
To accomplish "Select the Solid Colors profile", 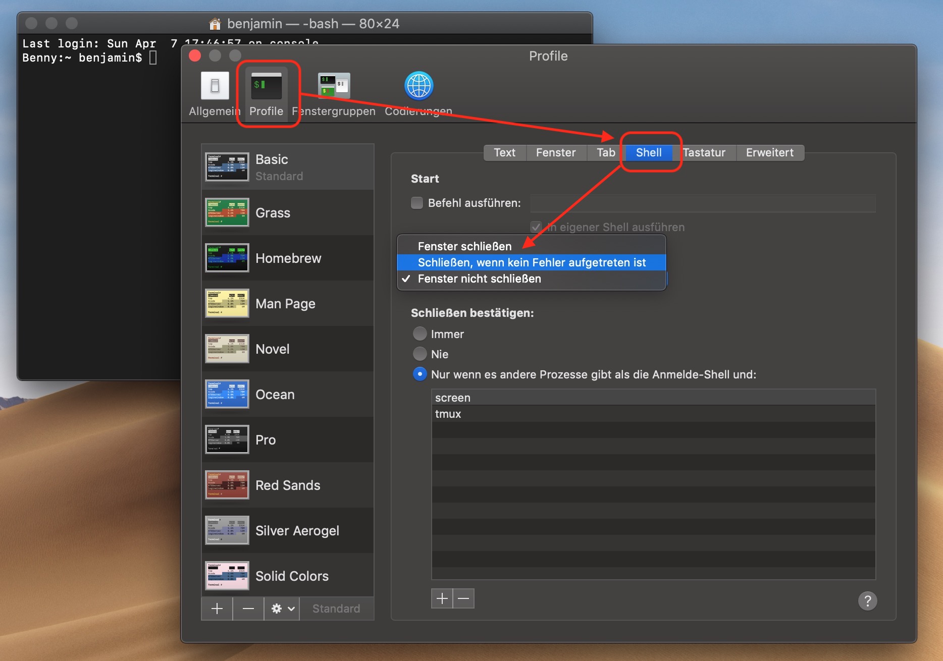I will [x=288, y=576].
